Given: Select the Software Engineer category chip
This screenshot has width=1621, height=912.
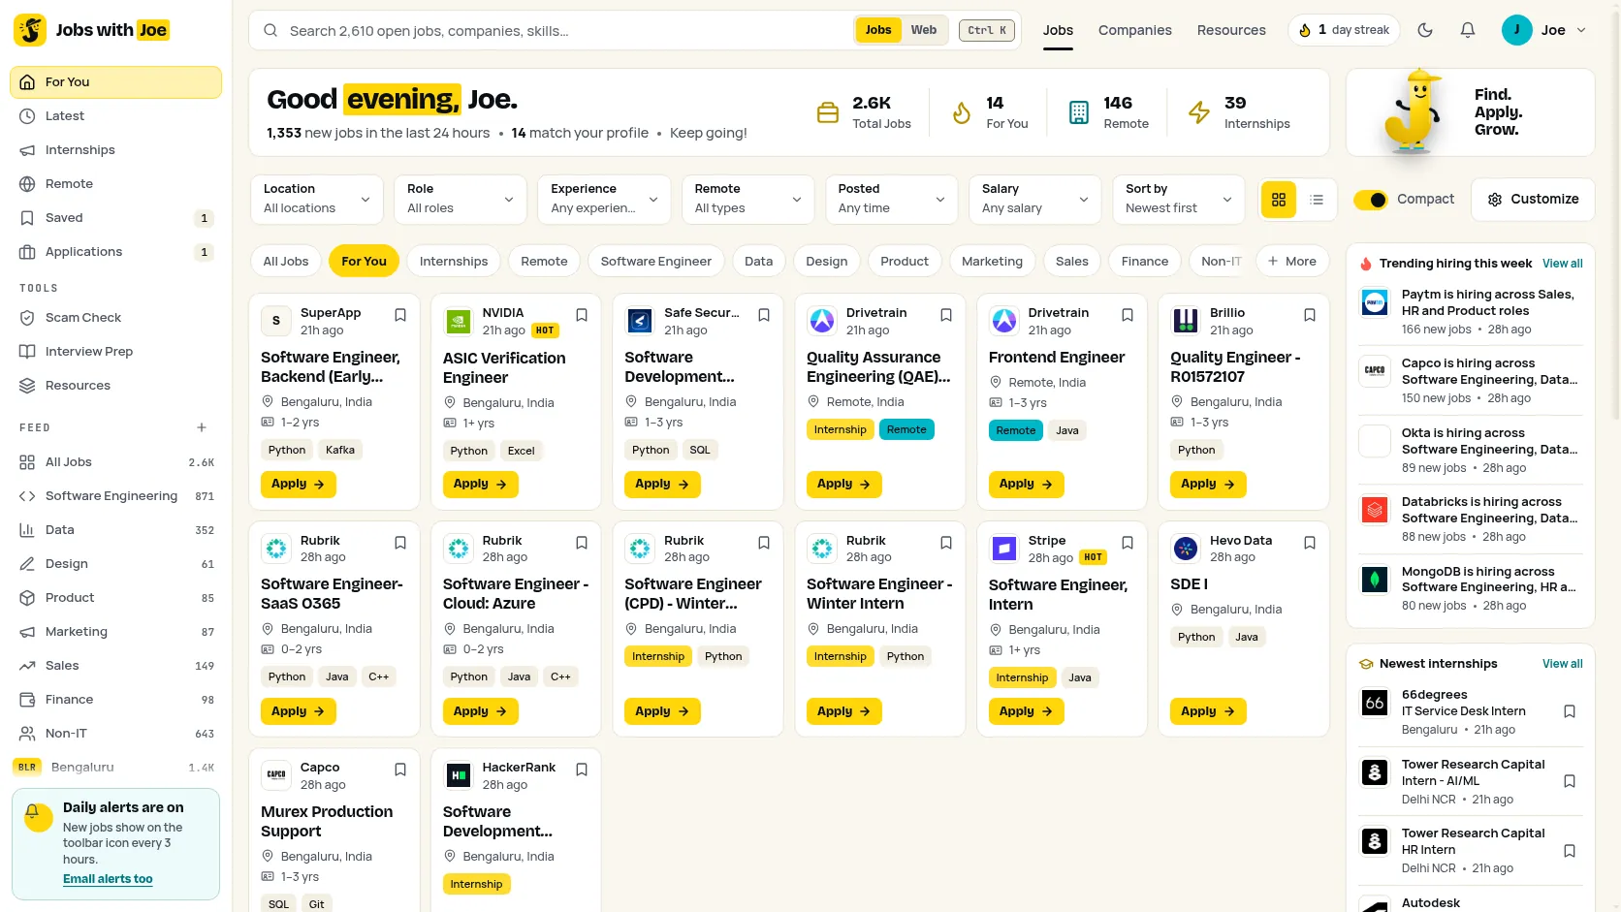Looking at the screenshot, I should click(656, 261).
